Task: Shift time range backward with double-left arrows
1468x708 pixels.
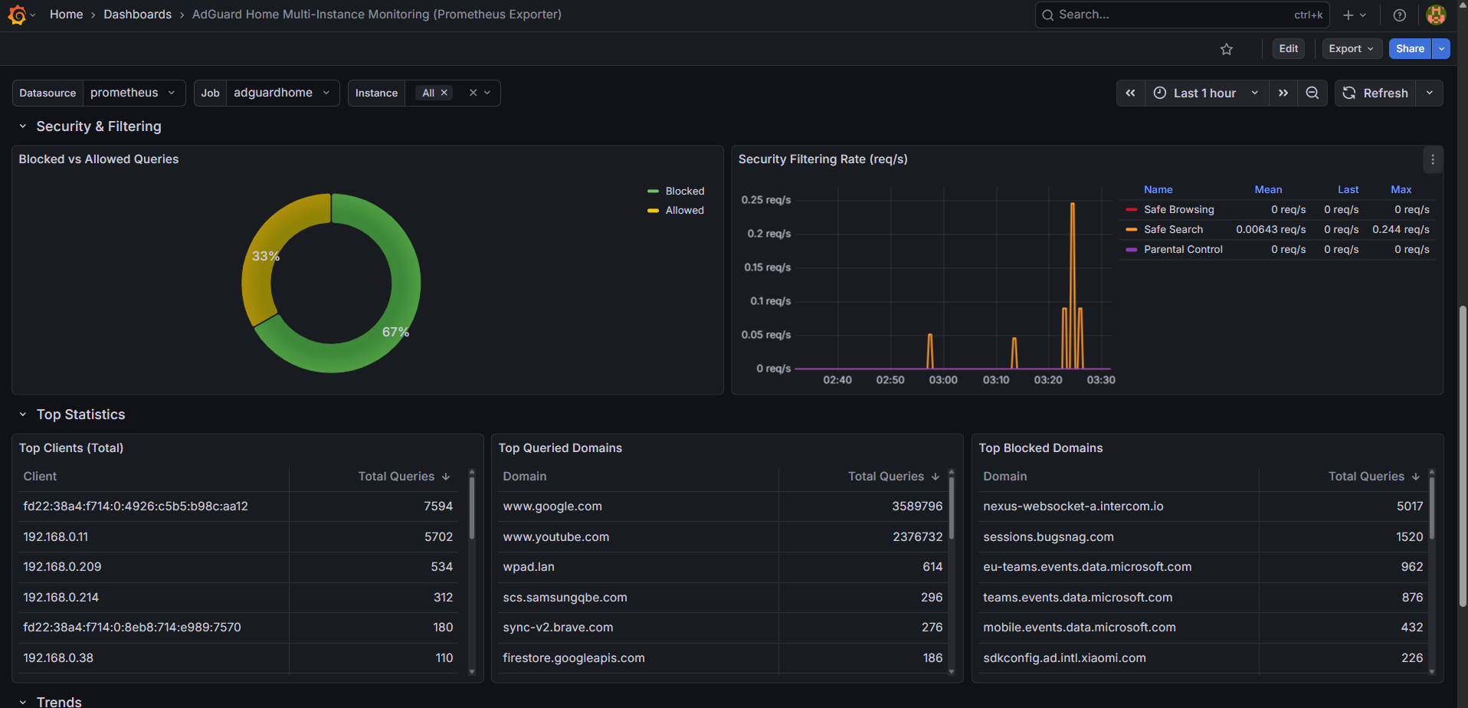Action: 1131,93
